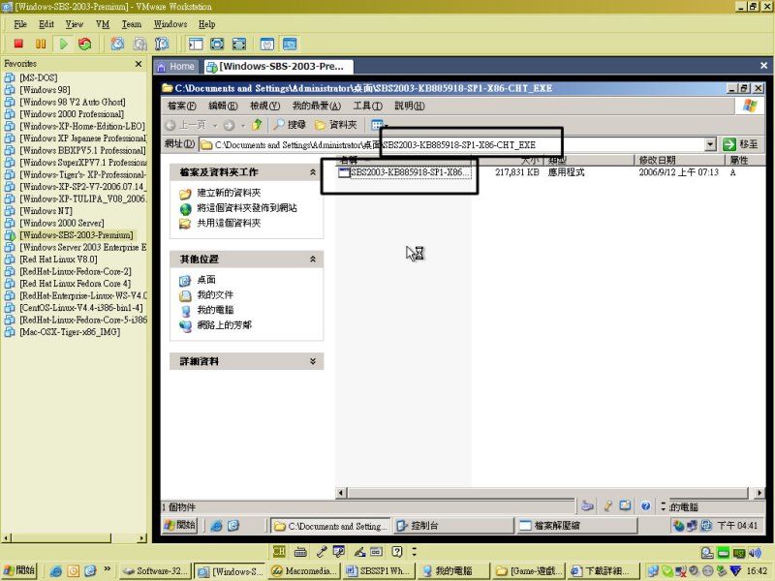This screenshot has height=581, width=775.
Task: Show the VM summary view icon
Action: pyautogui.click(x=267, y=44)
